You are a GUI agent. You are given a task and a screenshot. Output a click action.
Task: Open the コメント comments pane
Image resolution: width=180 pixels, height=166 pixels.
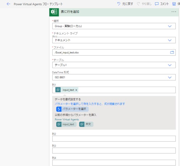point(162,4)
